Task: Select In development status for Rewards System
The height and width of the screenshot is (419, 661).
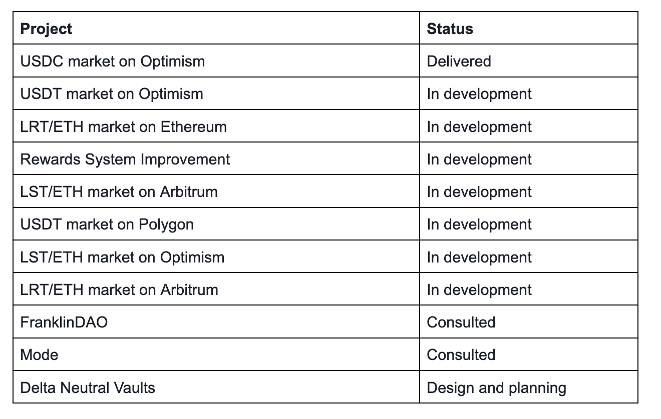Action: (479, 159)
